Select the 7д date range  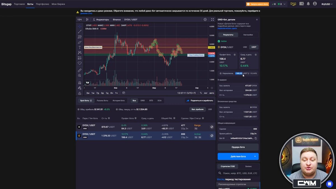coord(98,93)
